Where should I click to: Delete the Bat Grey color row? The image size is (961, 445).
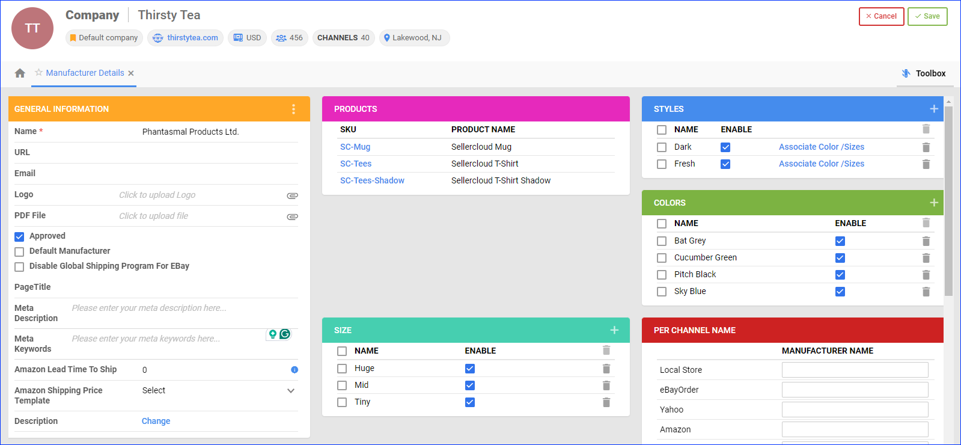click(x=926, y=241)
